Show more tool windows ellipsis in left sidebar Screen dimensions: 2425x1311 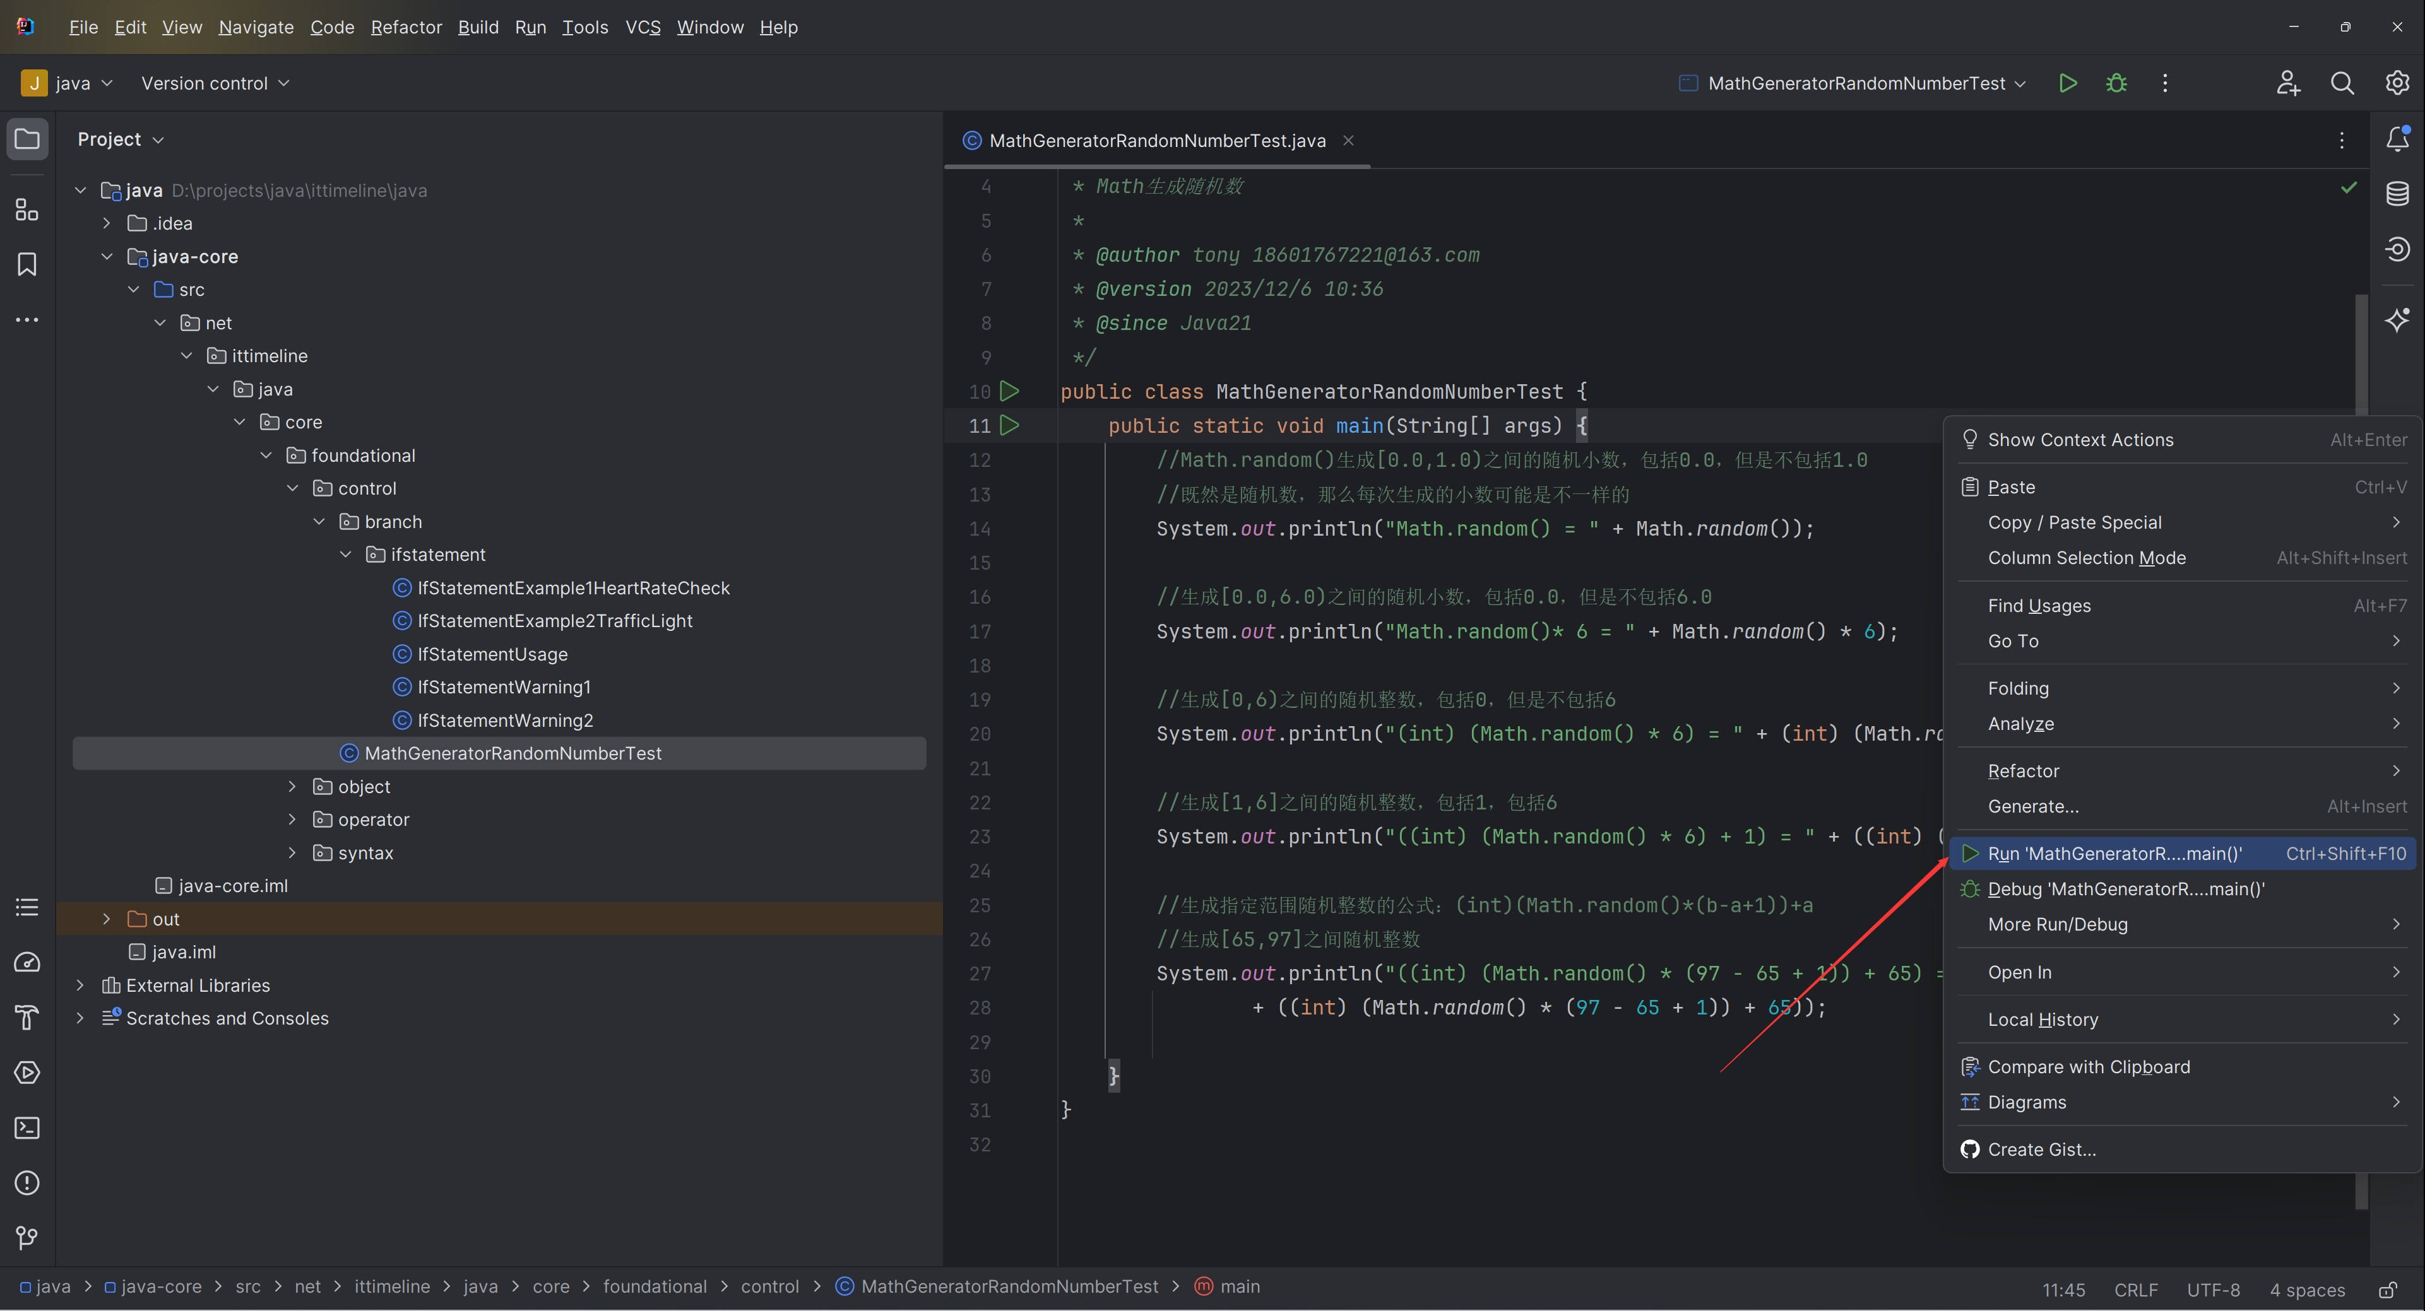tap(27, 320)
